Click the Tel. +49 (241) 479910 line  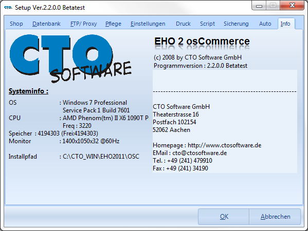pyautogui.click(x=183, y=161)
